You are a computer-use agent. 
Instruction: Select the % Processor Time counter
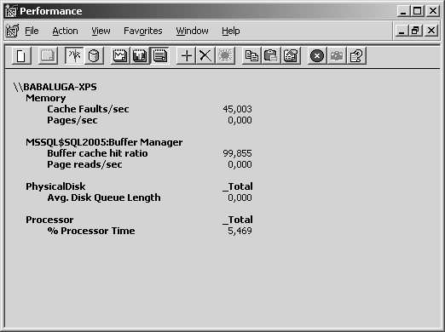coord(91,231)
